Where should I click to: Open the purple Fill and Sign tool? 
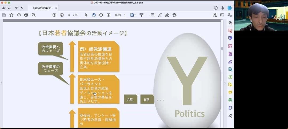pyautogui.click(x=230, y=62)
